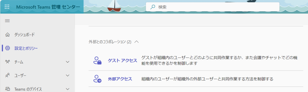308x92 pixels.
Task: Click the search magnifier icon
Action: tap(153, 7)
